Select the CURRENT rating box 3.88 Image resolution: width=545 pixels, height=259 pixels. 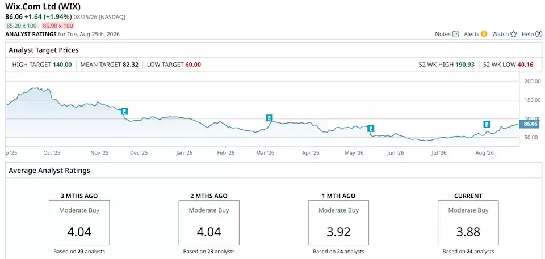point(468,223)
